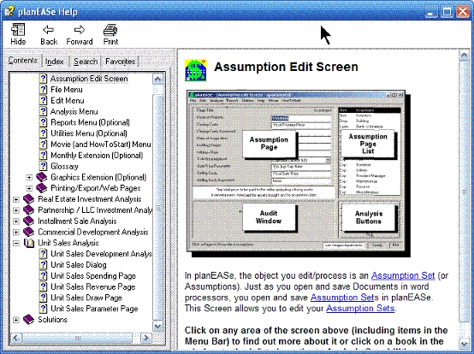Expand the Installment Sale Analysis node
Screen dimensions: 474x354
(16, 221)
